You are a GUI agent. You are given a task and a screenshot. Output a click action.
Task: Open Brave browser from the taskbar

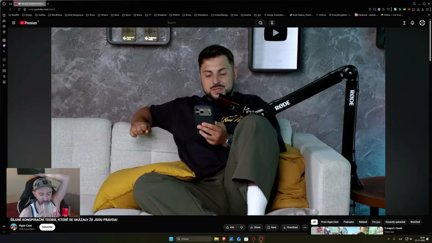pos(224,239)
